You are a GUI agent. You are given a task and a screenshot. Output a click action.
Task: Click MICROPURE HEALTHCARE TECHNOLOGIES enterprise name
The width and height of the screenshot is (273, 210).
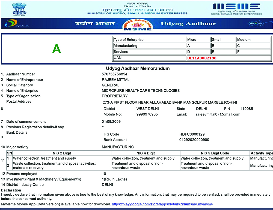(141, 90)
